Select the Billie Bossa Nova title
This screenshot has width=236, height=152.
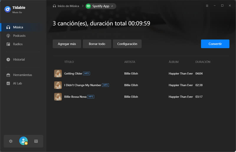pyautogui.click(x=75, y=97)
